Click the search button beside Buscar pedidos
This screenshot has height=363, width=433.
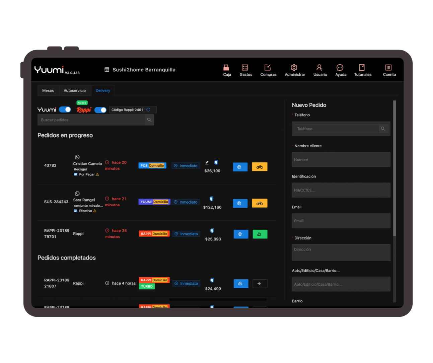tap(149, 120)
